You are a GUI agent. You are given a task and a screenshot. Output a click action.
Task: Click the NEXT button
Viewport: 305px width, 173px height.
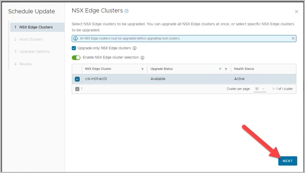click(x=287, y=161)
